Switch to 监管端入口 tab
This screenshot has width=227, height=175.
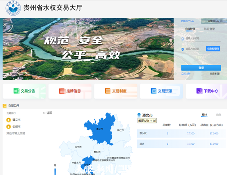click(x=214, y=21)
